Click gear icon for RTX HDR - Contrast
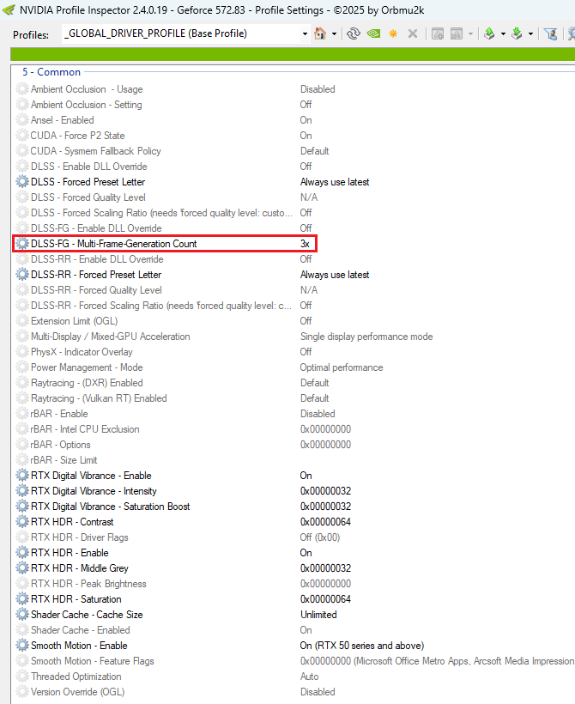575x704 pixels. pos(22,522)
